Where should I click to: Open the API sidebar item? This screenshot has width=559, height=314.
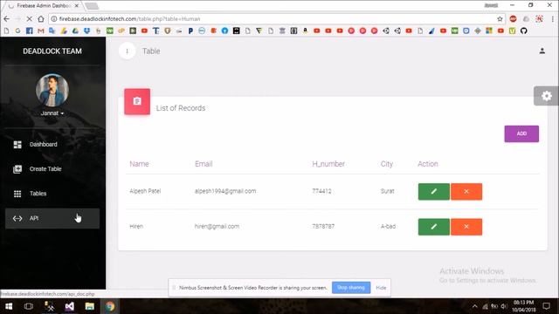(52, 218)
